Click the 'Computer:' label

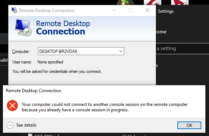(21, 51)
